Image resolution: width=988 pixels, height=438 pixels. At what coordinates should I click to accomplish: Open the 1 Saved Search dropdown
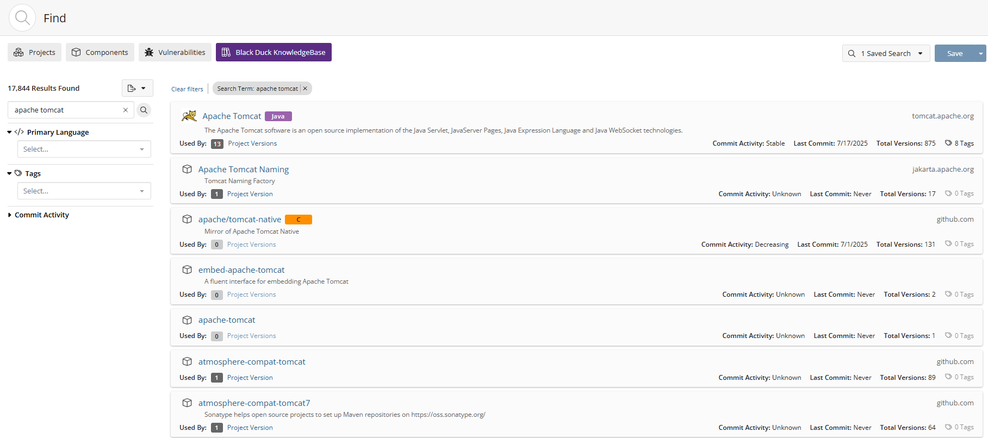[886, 53]
